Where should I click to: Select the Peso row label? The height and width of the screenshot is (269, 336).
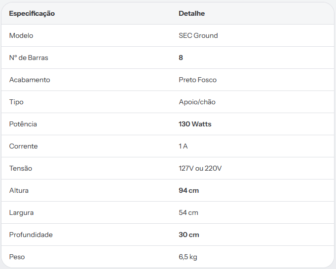(17, 257)
